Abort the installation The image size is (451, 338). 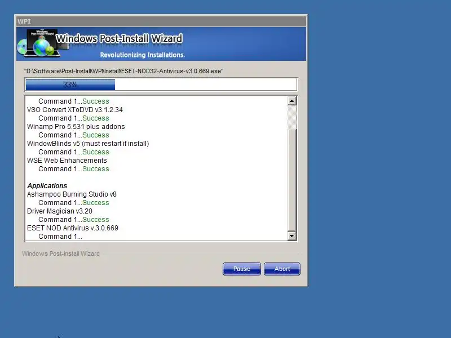pos(282,269)
